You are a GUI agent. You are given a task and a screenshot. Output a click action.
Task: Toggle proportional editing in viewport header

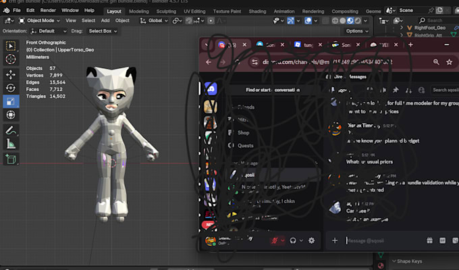pyautogui.click(x=211, y=20)
